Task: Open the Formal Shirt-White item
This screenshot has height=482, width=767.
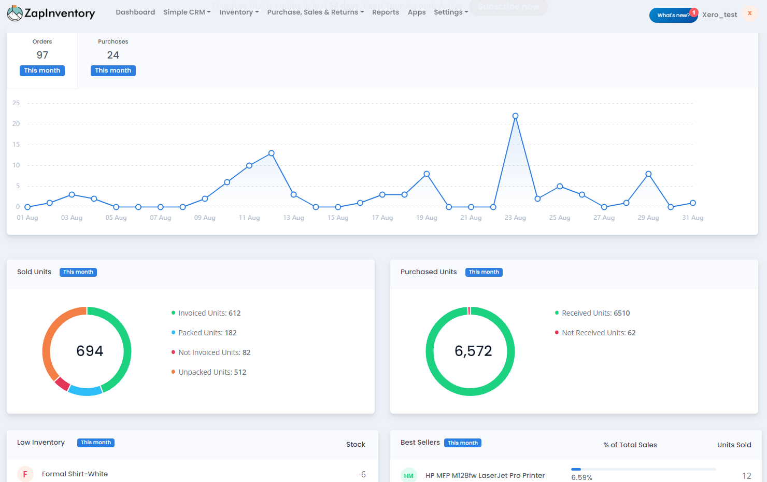Action: click(x=75, y=474)
